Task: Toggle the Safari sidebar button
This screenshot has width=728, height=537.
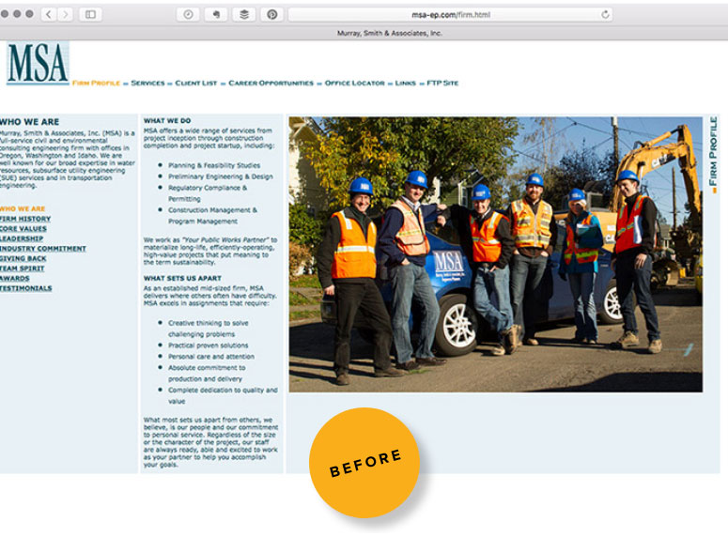Action: pyautogui.click(x=90, y=14)
